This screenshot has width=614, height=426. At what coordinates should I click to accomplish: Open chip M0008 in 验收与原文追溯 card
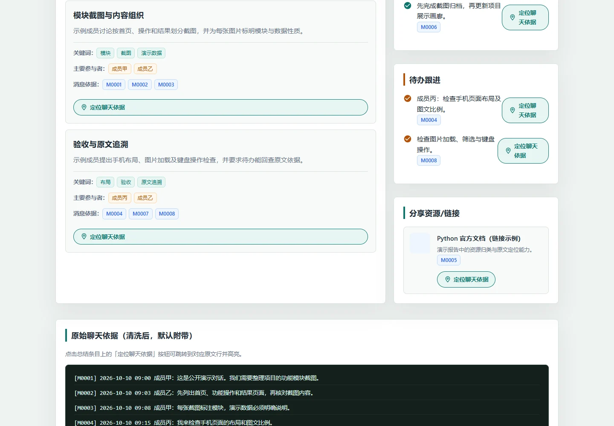tap(167, 213)
